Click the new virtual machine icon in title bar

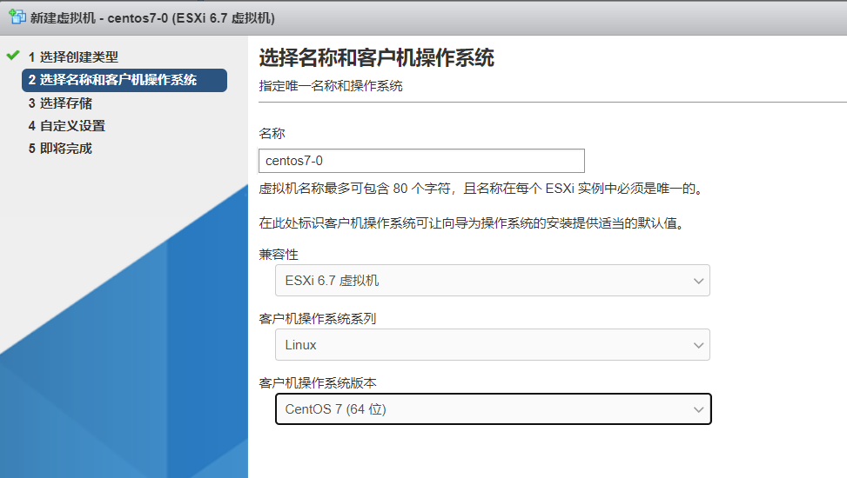click(x=17, y=17)
